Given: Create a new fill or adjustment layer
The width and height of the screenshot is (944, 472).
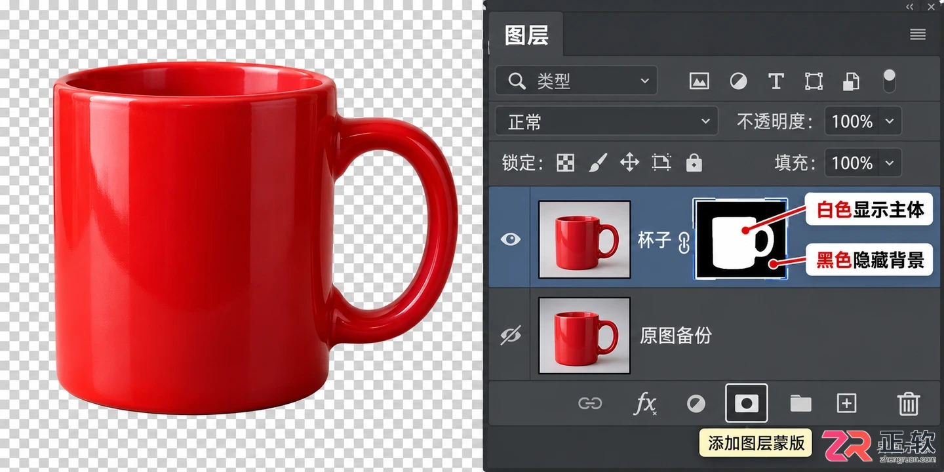Looking at the screenshot, I should pyautogui.click(x=696, y=404).
